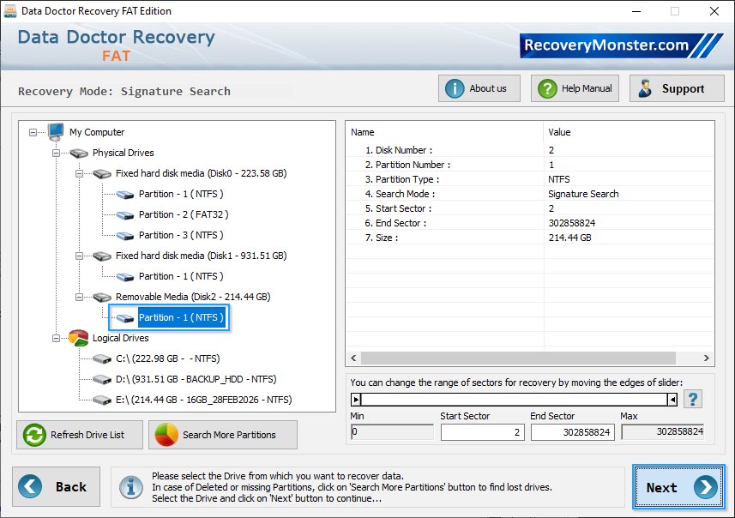Click the Search More Partitions pie icon

pyautogui.click(x=166, y=435)
